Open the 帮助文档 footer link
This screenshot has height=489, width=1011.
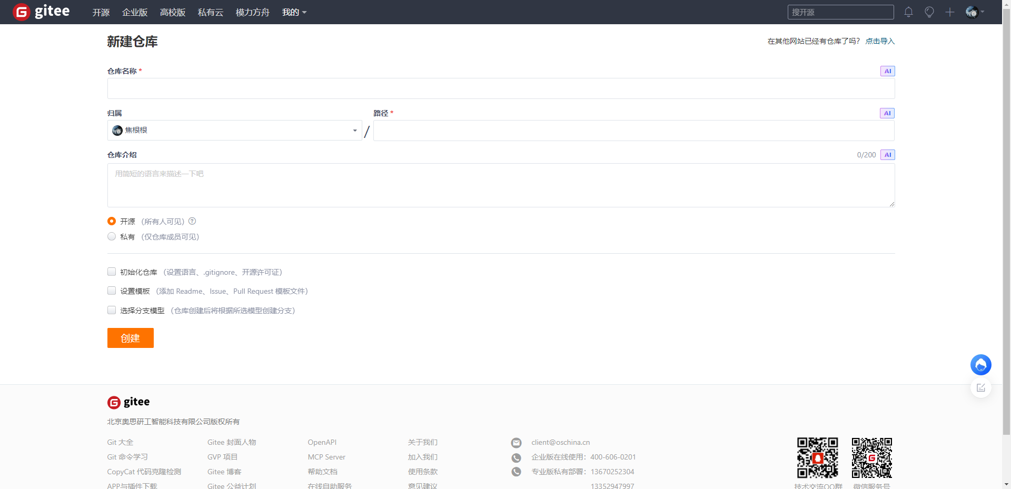323,472
